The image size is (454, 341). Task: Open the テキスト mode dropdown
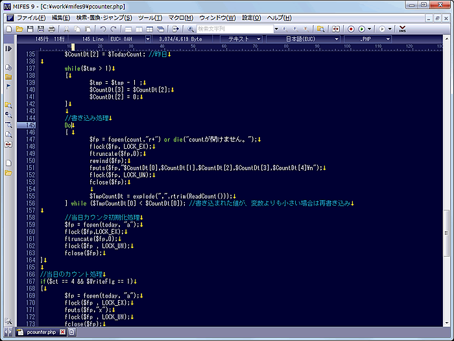click(239, 39)
